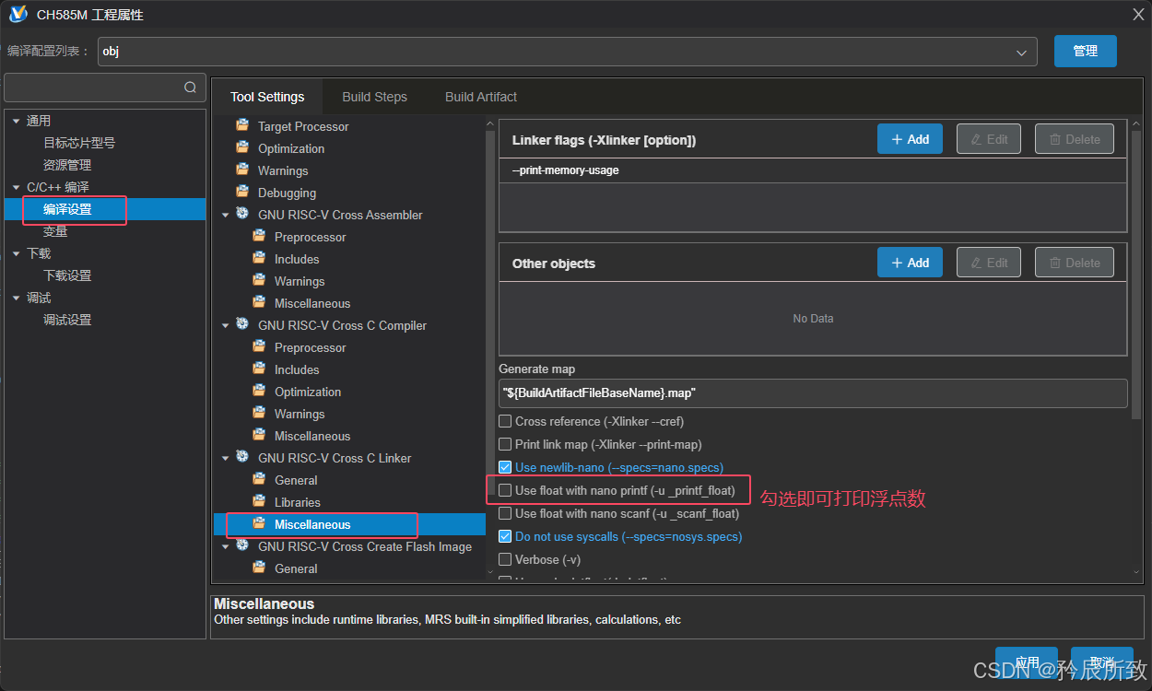Click the 管理 button
Viewport: 1152px width, 691px height.
(1086, 52)
